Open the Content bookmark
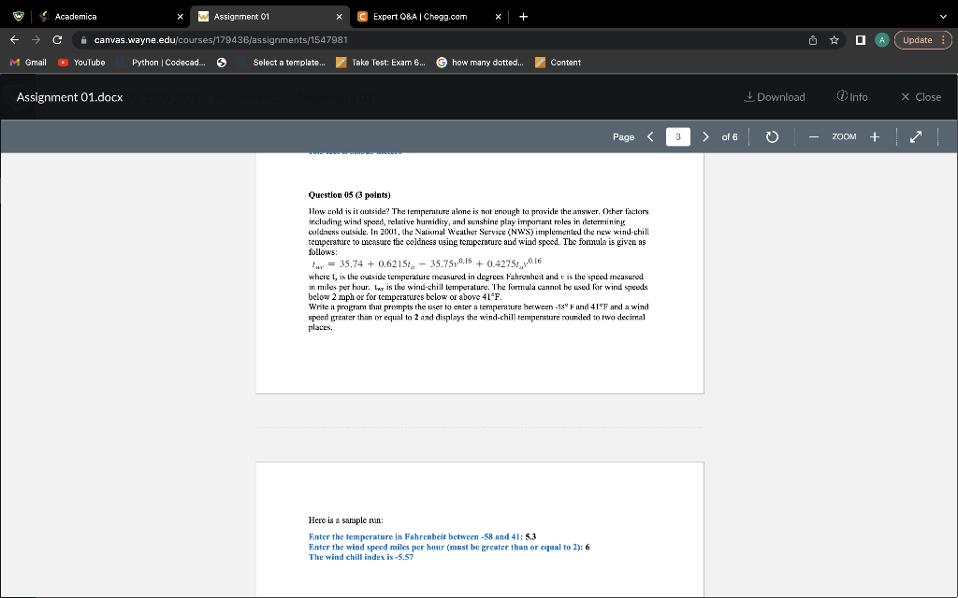958x598 pixels. pos(558,63)
